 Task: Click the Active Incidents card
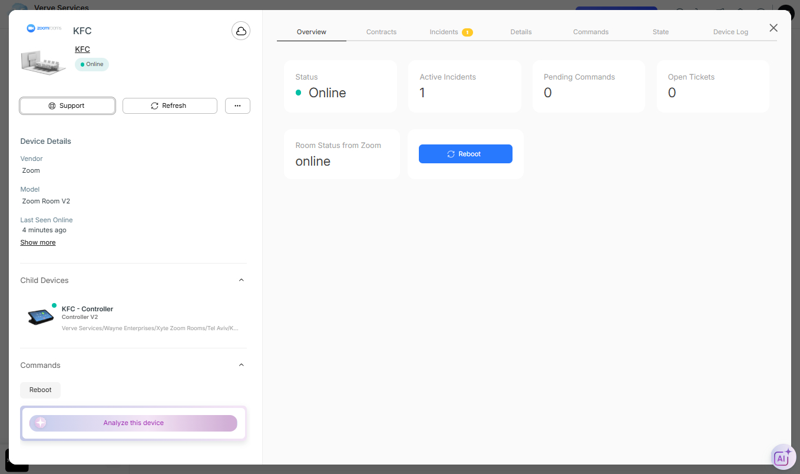tap(465, 86)
